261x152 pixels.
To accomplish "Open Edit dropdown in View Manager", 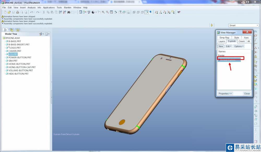I will click(229, 46).
